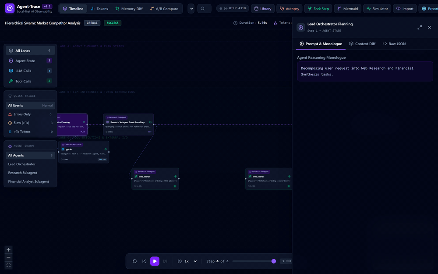The height and width of the screenshot is (274, 438).
Task: Select All Agents in Agent Swarm
Action: tap(31, 155)
